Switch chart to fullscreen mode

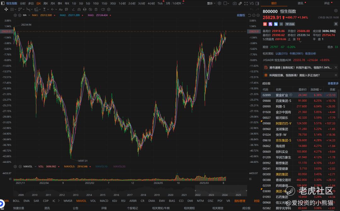coord(246,3)
